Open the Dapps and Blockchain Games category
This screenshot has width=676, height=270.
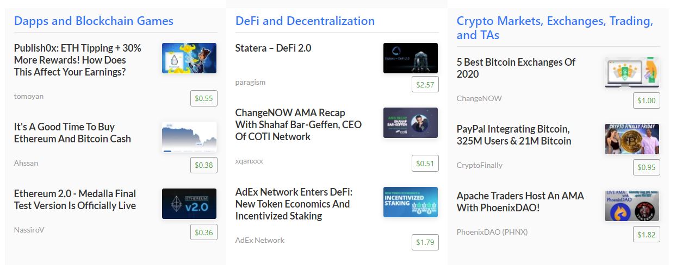pos(94,21)
